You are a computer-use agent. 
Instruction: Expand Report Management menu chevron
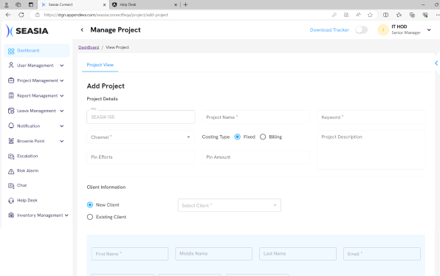click(x=62, y=96)
